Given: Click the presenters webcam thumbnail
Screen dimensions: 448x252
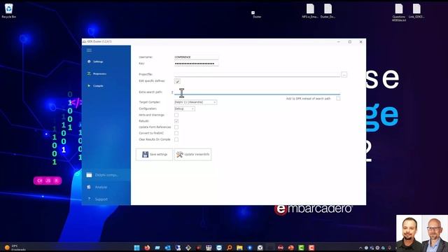Looking at the screenshot, I should pos(422,233).
